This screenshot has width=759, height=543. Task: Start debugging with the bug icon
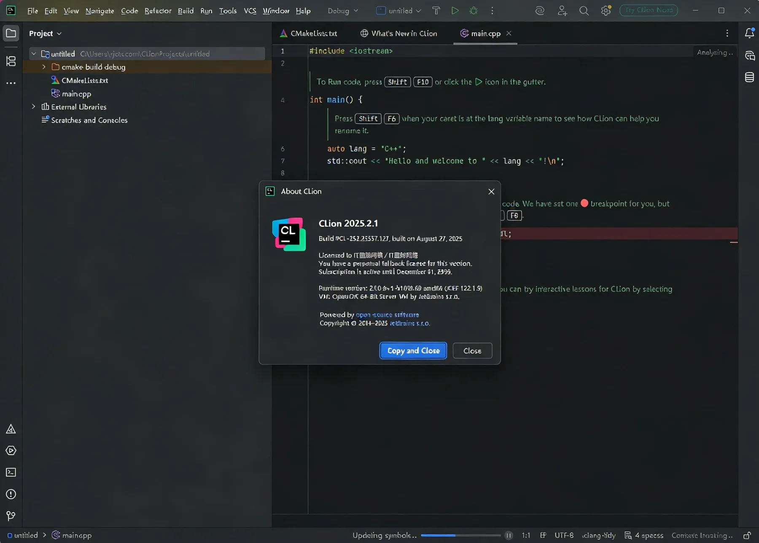tap(474, 11)
